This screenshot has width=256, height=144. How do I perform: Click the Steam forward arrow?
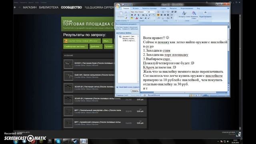coord(20,7)
